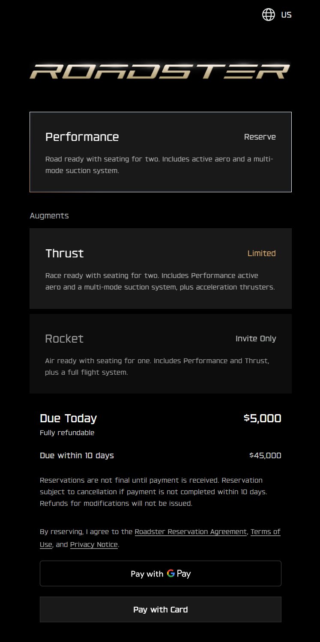The image size is (320, 642).
Task: Open the Roadster Reservation Agreement link
Action: 191,532
